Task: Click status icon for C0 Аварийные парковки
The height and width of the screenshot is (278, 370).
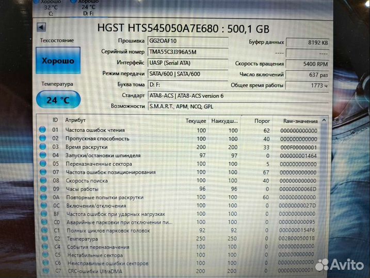Action: click(x=44, y=222)
